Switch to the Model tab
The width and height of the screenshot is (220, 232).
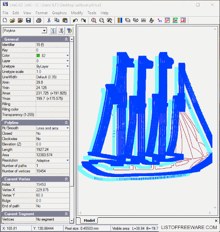tap(89, 220)
